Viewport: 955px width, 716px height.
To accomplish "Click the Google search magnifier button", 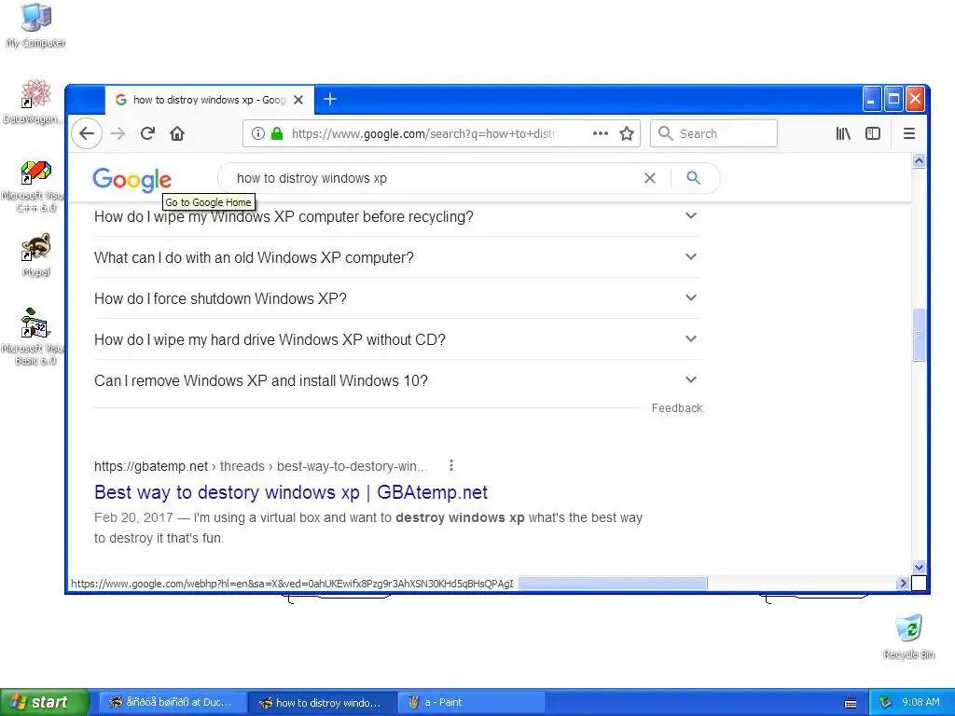I will pyautogui.click(x=693, y=178).
